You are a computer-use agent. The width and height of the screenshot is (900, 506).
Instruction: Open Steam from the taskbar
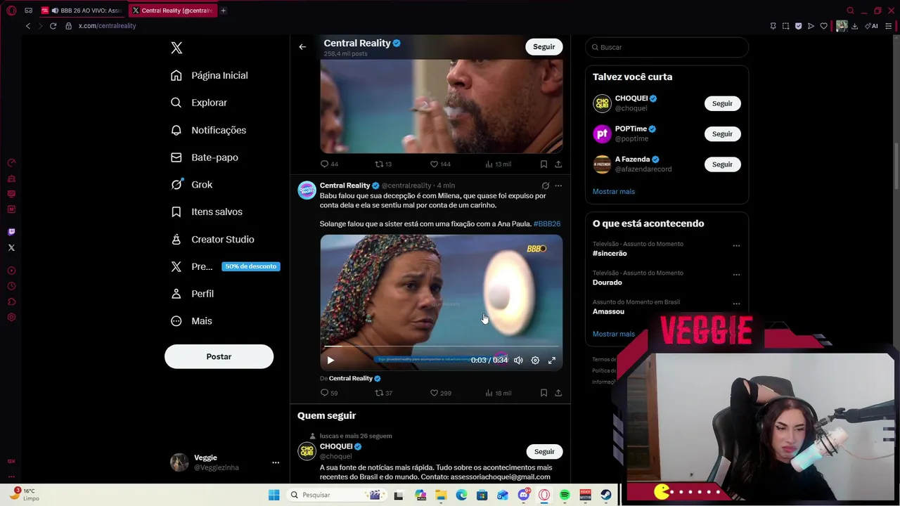(606, 495)
